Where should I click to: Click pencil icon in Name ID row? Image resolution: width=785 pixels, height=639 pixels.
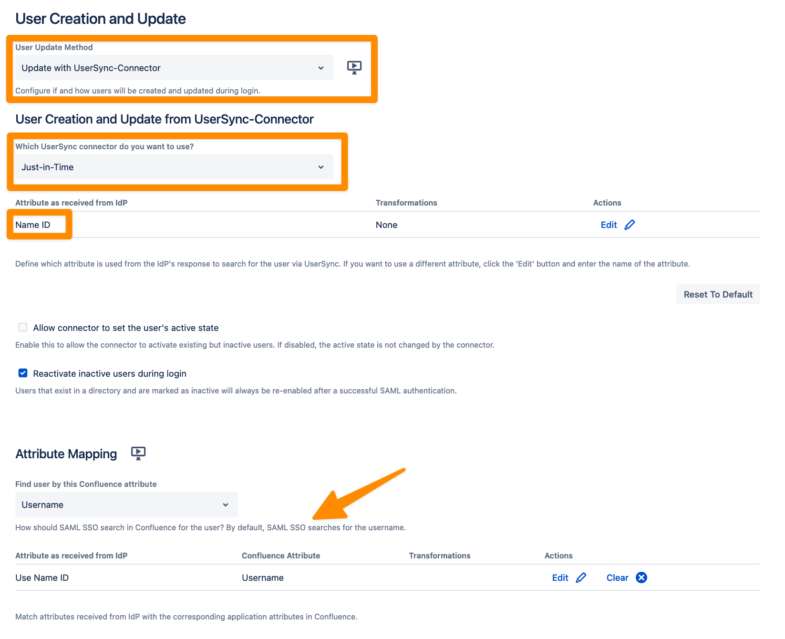[x=630, y=225]
